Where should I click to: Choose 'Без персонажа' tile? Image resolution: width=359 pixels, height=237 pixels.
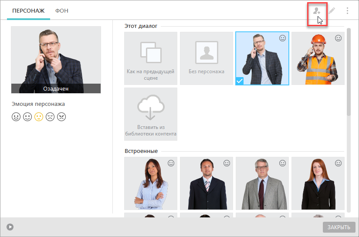207,58
